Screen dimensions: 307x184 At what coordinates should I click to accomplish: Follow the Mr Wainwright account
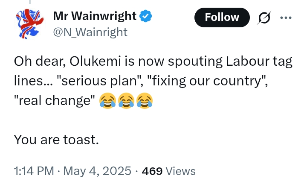(222, 18)
